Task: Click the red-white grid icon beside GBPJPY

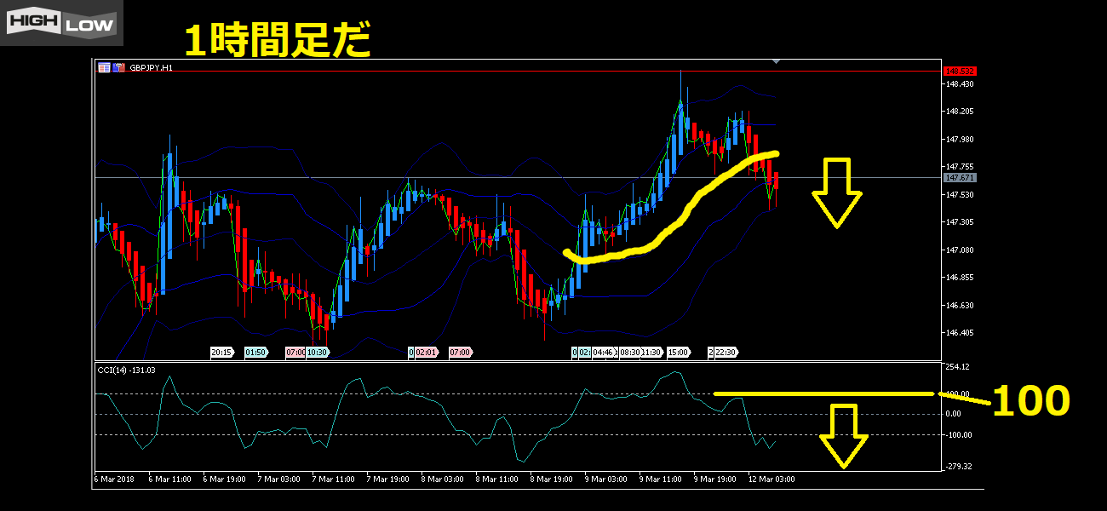Action: click(x=104, y=68)
